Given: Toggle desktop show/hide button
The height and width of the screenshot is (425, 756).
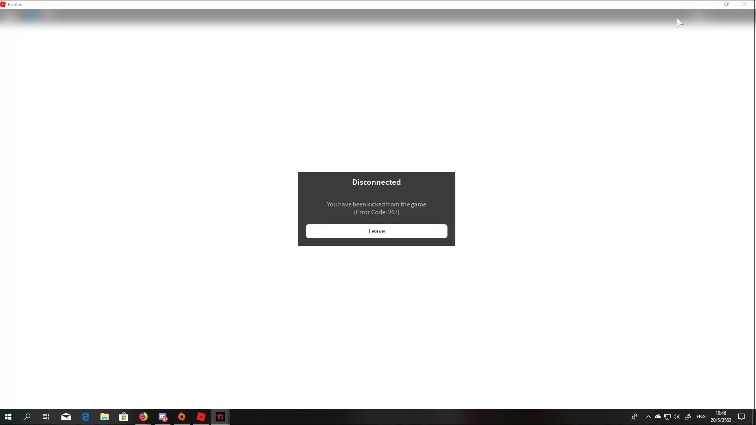Looking at the screenshot, I should tap(754, 417).
